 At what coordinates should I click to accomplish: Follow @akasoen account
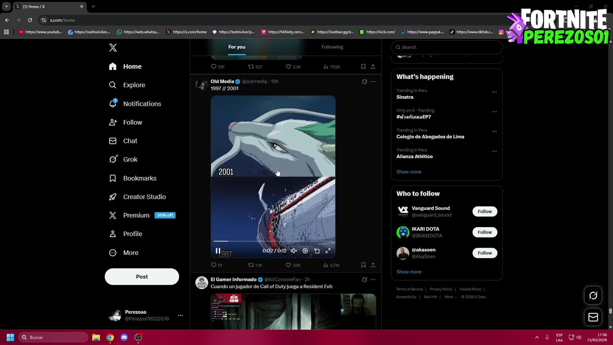coord(485,253)
